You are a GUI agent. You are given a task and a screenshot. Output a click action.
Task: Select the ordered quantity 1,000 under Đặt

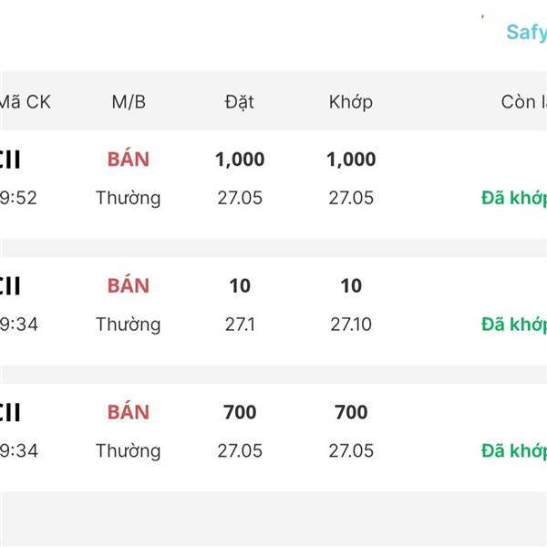point(240,160)
